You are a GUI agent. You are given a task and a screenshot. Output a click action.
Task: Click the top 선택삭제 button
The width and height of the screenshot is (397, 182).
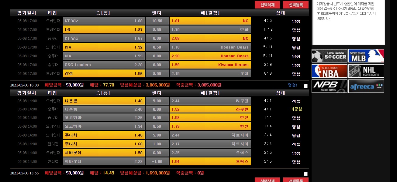pos(268,5)
